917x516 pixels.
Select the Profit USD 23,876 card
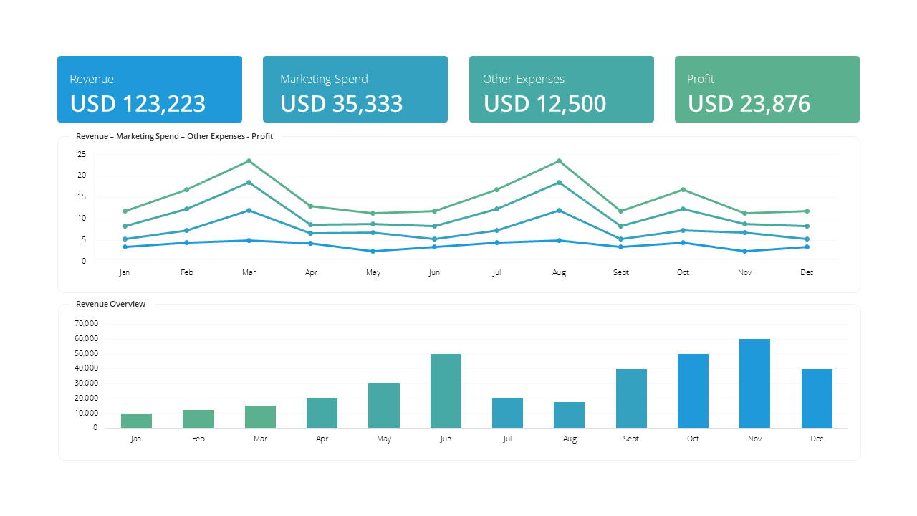(767, 90)
